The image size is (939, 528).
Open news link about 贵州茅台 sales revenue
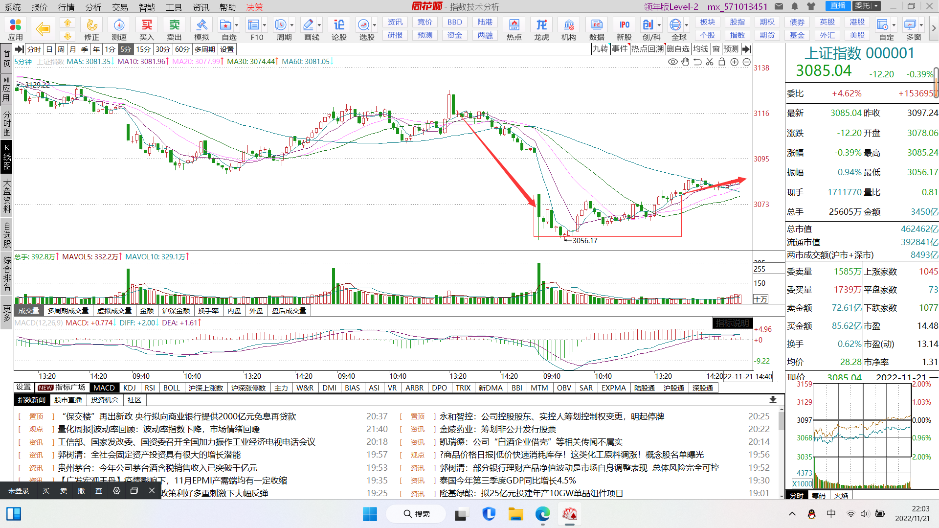click(157, 468)
